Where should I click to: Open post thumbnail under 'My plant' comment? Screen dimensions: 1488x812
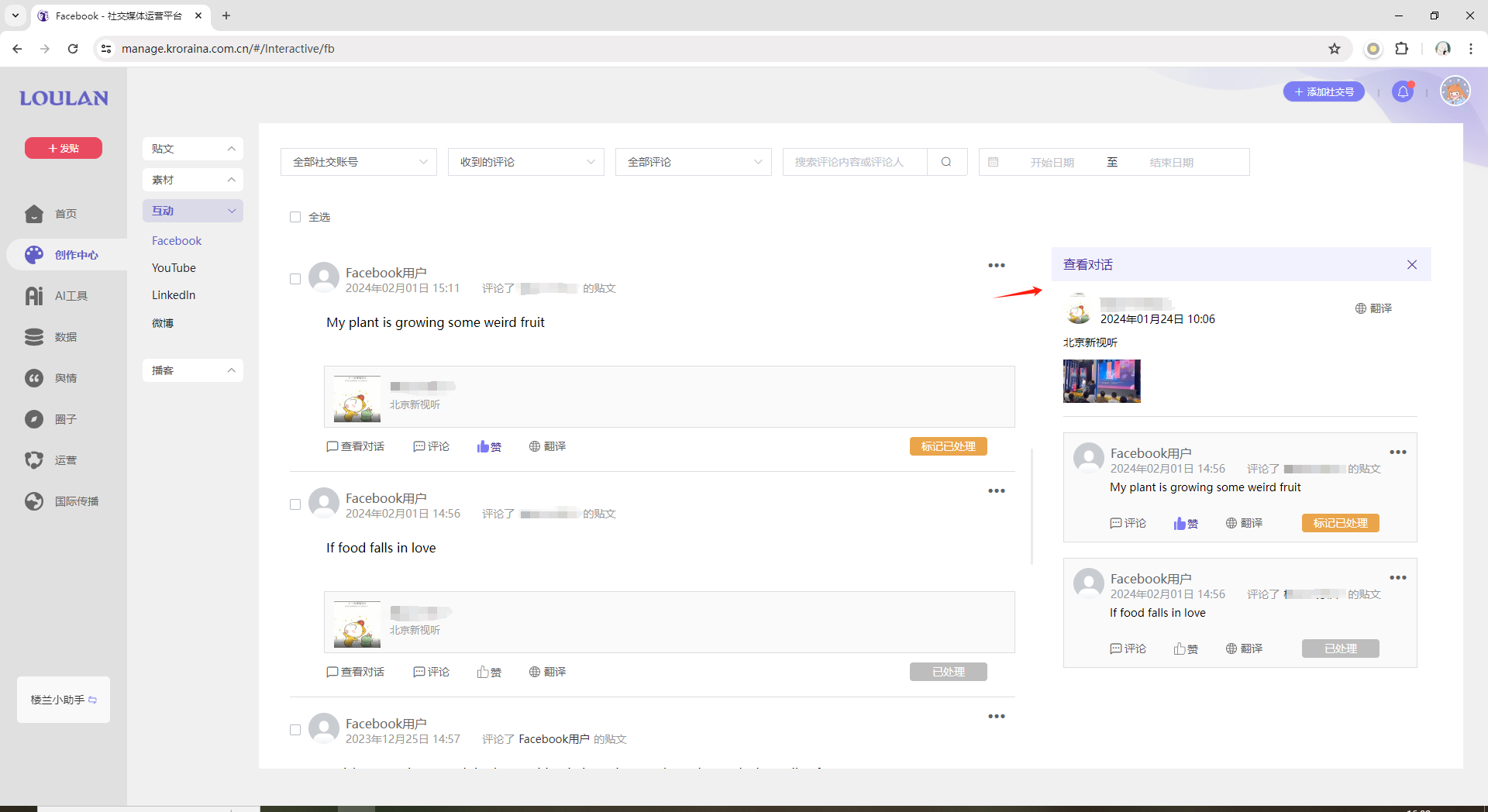coord(357,399)
